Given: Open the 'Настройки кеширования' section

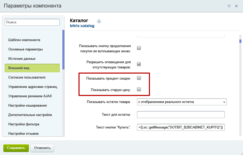Looking at the screenshot, I should click(27, 105).
